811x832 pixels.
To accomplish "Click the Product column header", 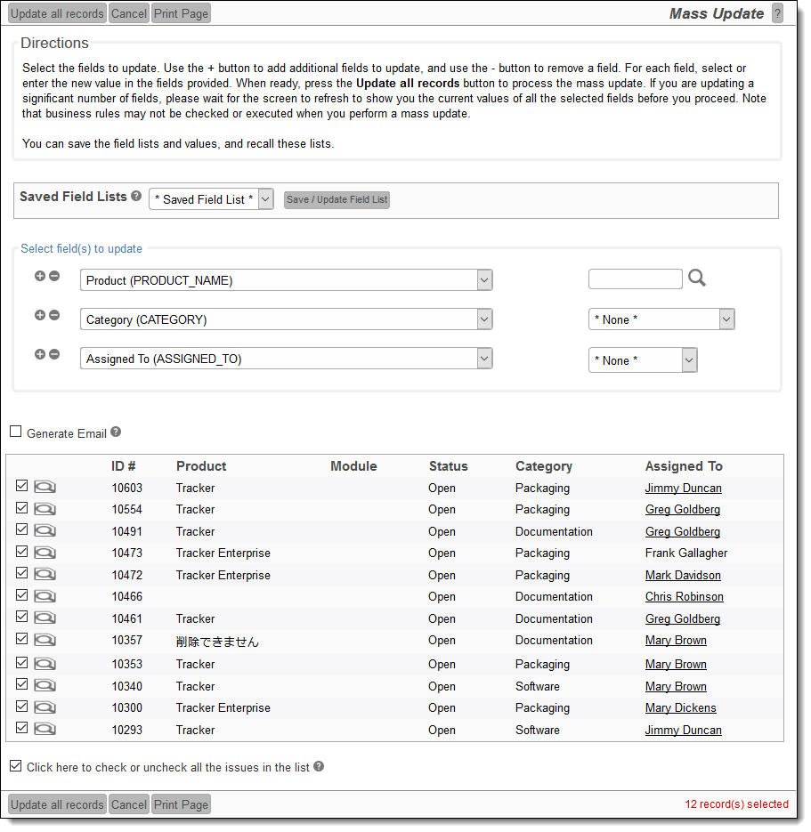I will pyautogui.click(x=201, y=466).
